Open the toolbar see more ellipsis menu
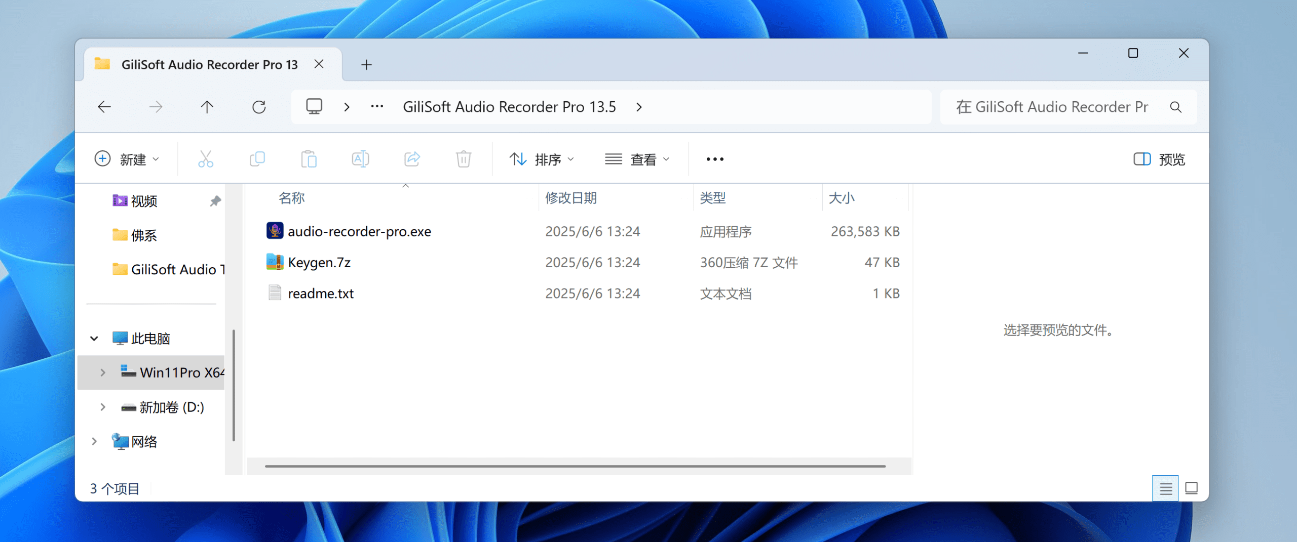 714,159
